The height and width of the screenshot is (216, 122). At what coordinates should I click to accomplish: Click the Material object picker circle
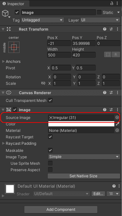117,130
